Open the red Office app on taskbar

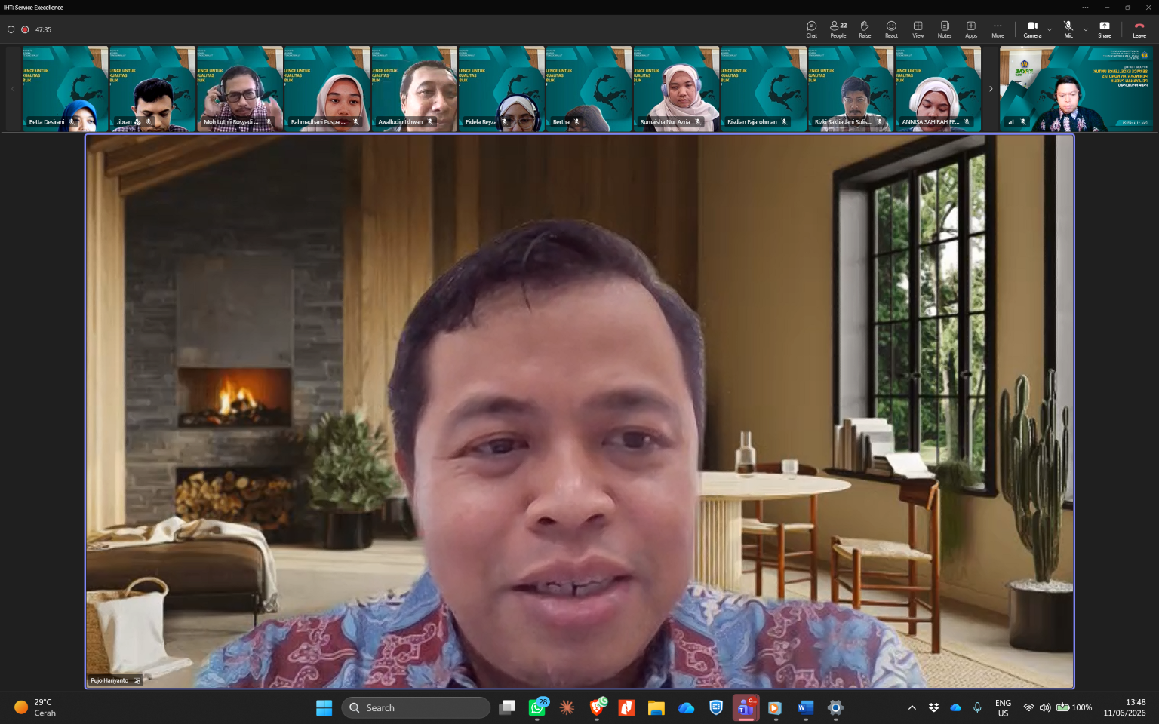point(626,707)
